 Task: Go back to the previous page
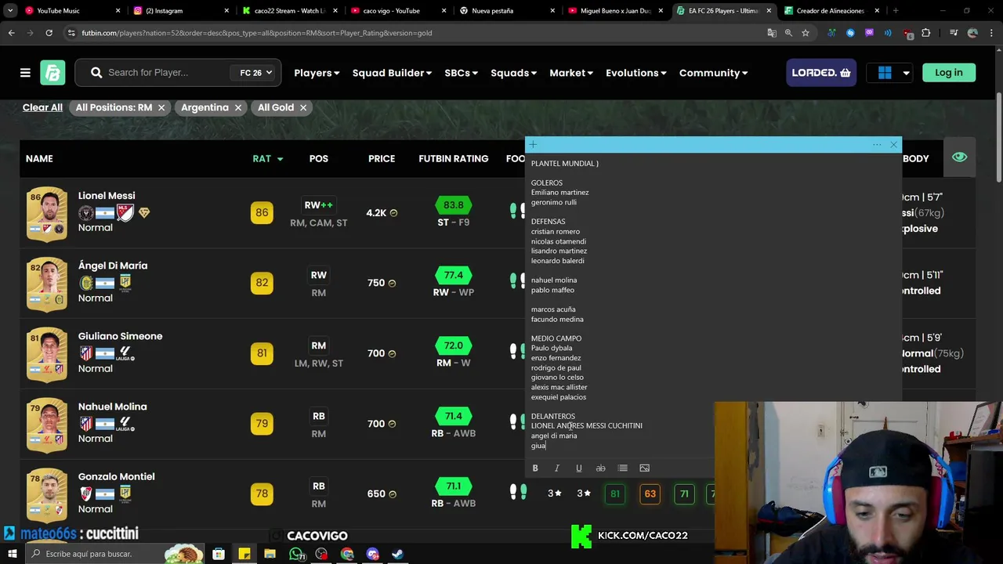click(11, 33)
